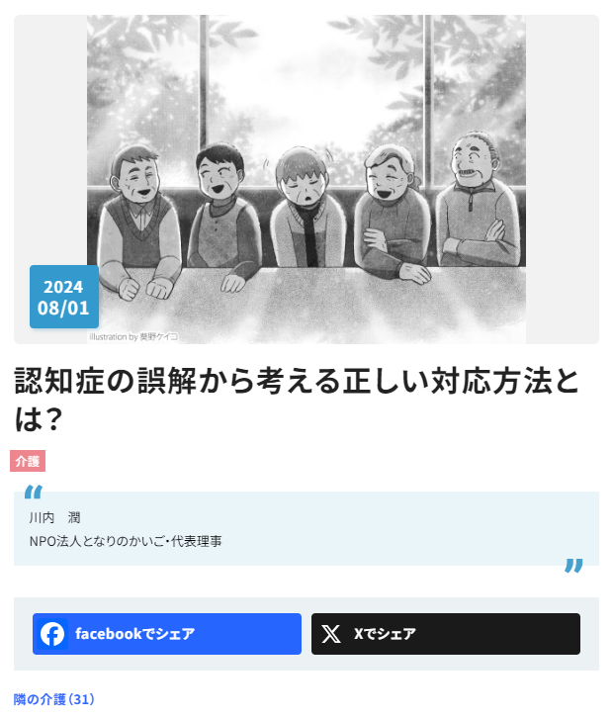This screenshot has width=613, height=720.
Task: Click the Facebook logo icon
Action: click(52, 634)
